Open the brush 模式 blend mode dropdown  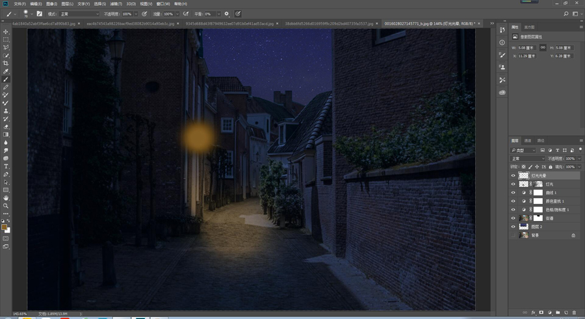click(79, 14)
